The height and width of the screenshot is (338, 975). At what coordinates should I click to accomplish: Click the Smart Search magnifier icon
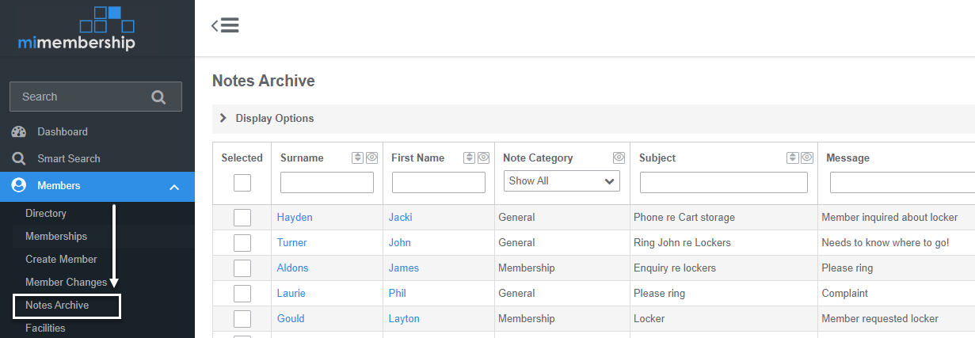19,158
